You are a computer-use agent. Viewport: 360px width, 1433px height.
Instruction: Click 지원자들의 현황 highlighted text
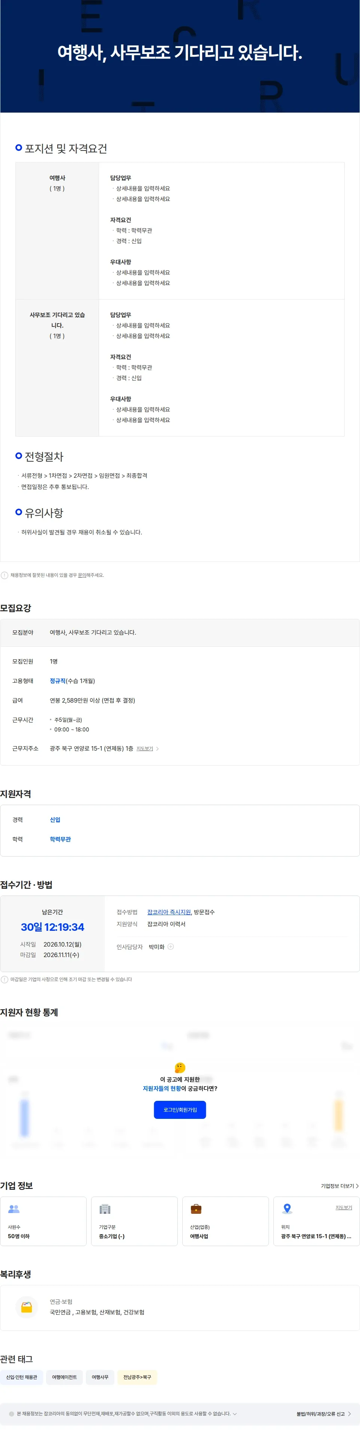tap(162, 1089)
